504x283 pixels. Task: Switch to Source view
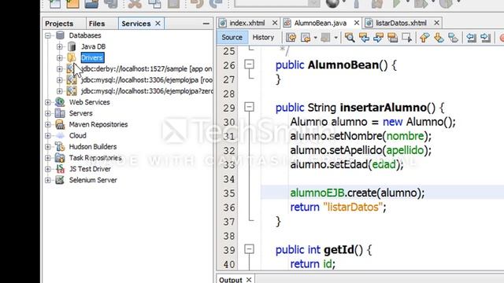[232, 38]
